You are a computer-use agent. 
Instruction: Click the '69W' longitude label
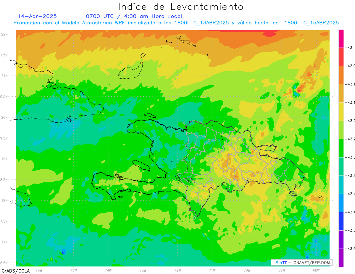point(282,270)
